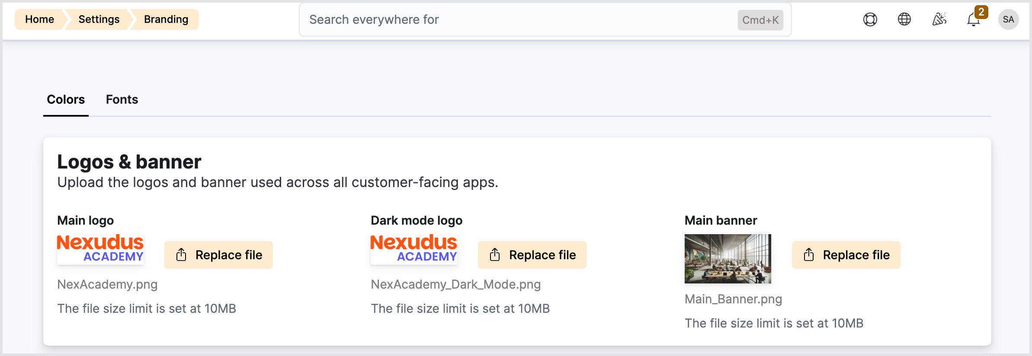
Task: Replace the Main logo file
Action: pos(218,255)
